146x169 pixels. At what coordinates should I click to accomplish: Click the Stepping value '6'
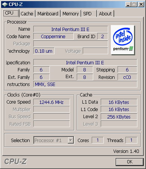tap(127, 70)
